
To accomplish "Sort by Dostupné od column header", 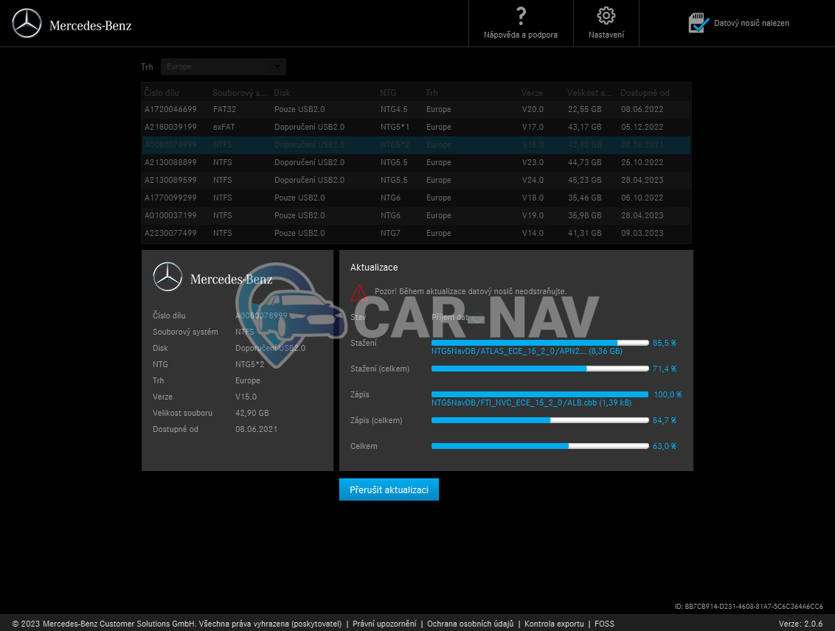I will [x=645, y=93].
